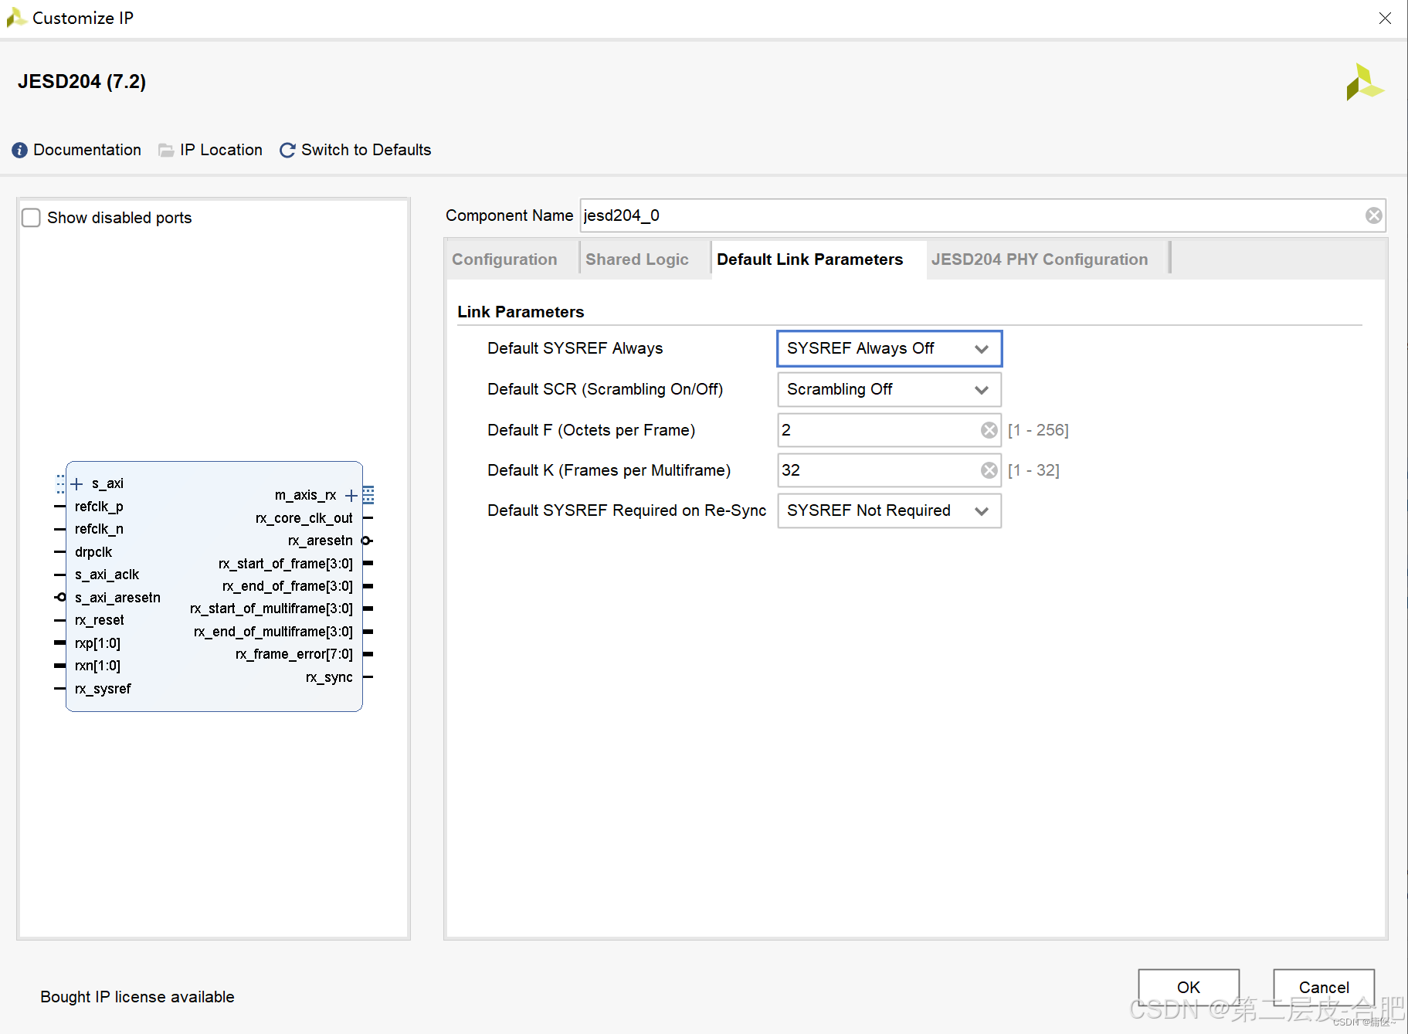Select the rx_end_of_multiframe[3:0] port label
This screenshot has width=1408, height=1034.
coord(273,632)
